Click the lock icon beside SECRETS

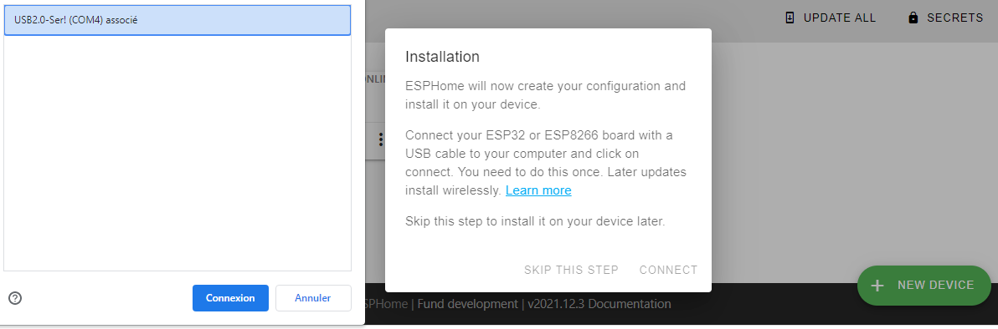coord(913,18)
